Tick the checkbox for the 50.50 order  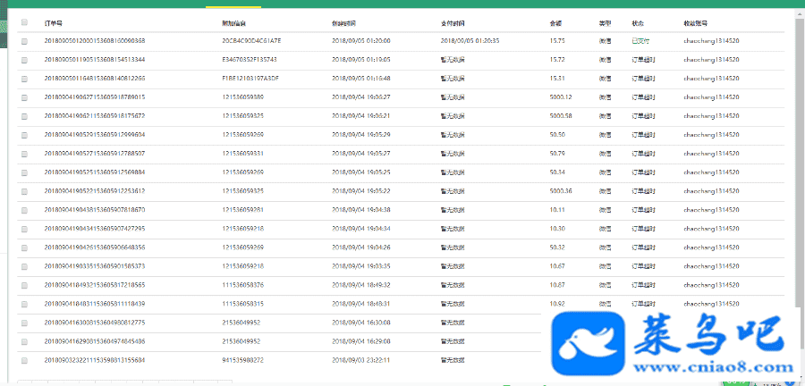tap(24, 135)
